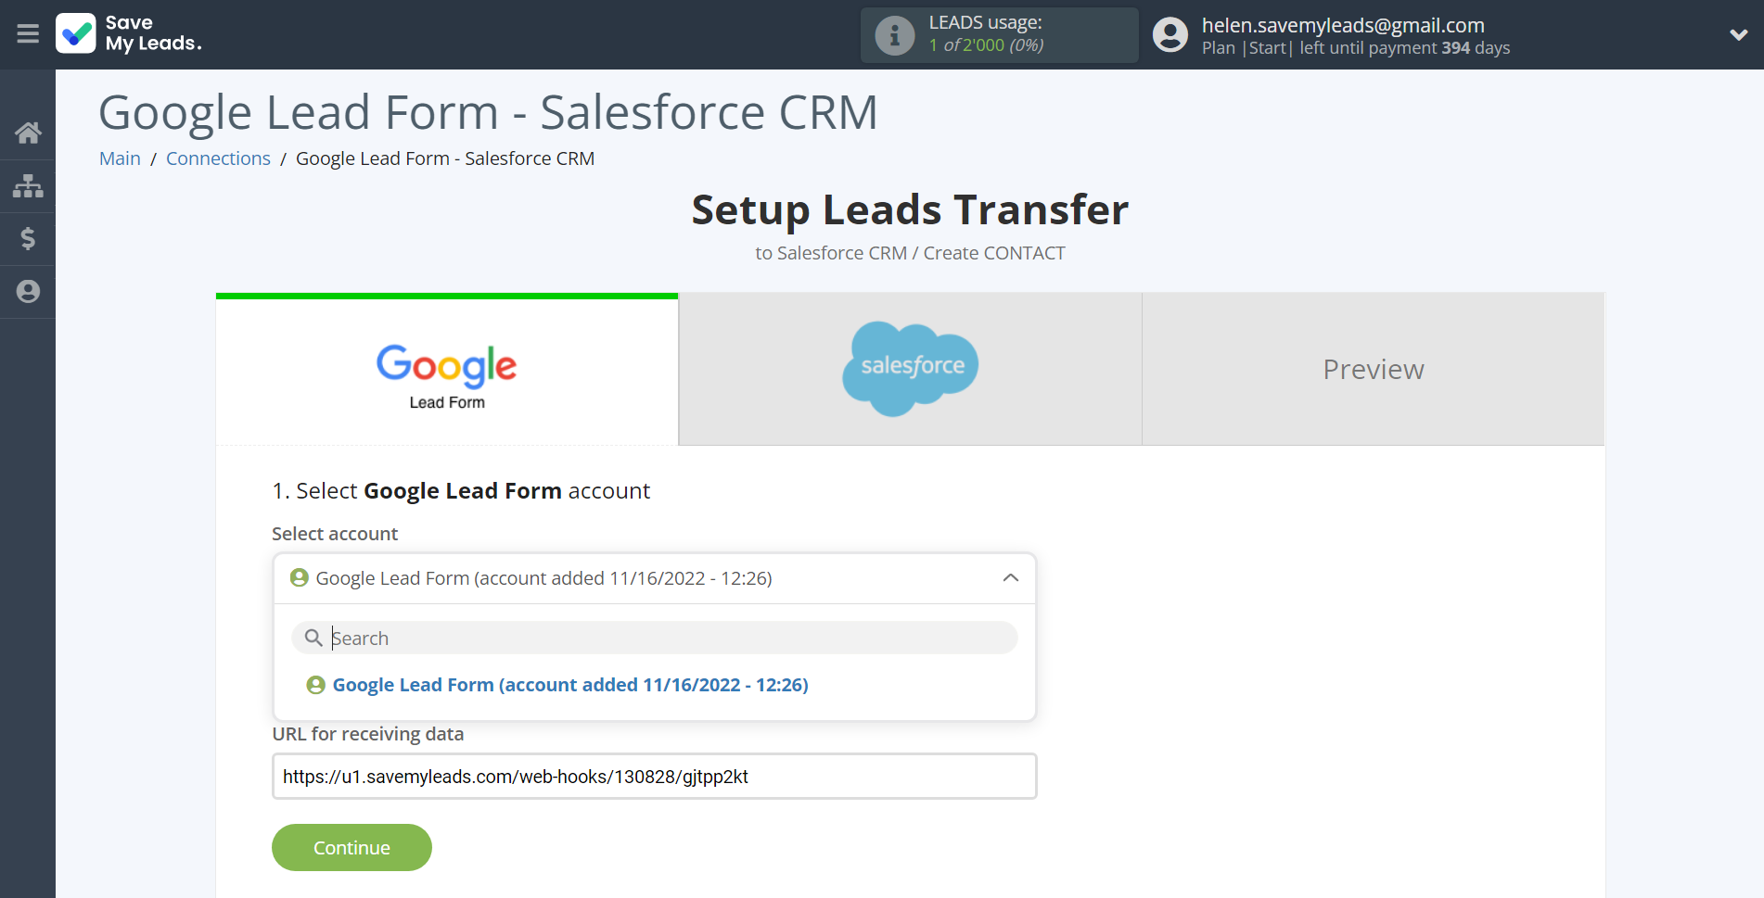Viewport: 1764px width, 898px height.
Task: Click the plan payment days text
Action: (1356, 48)
